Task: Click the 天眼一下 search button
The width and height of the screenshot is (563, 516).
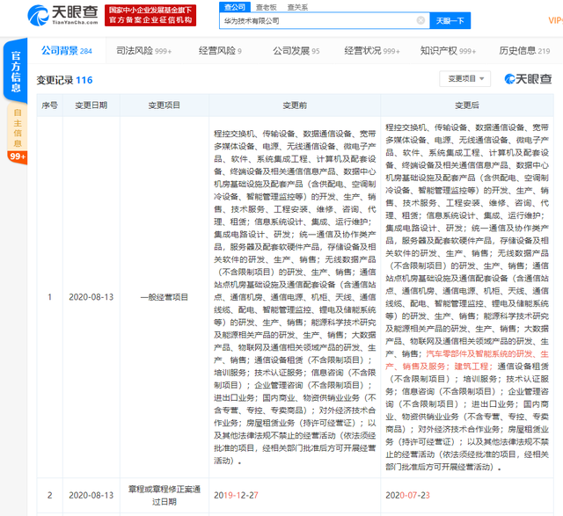Action: (451, 20)
